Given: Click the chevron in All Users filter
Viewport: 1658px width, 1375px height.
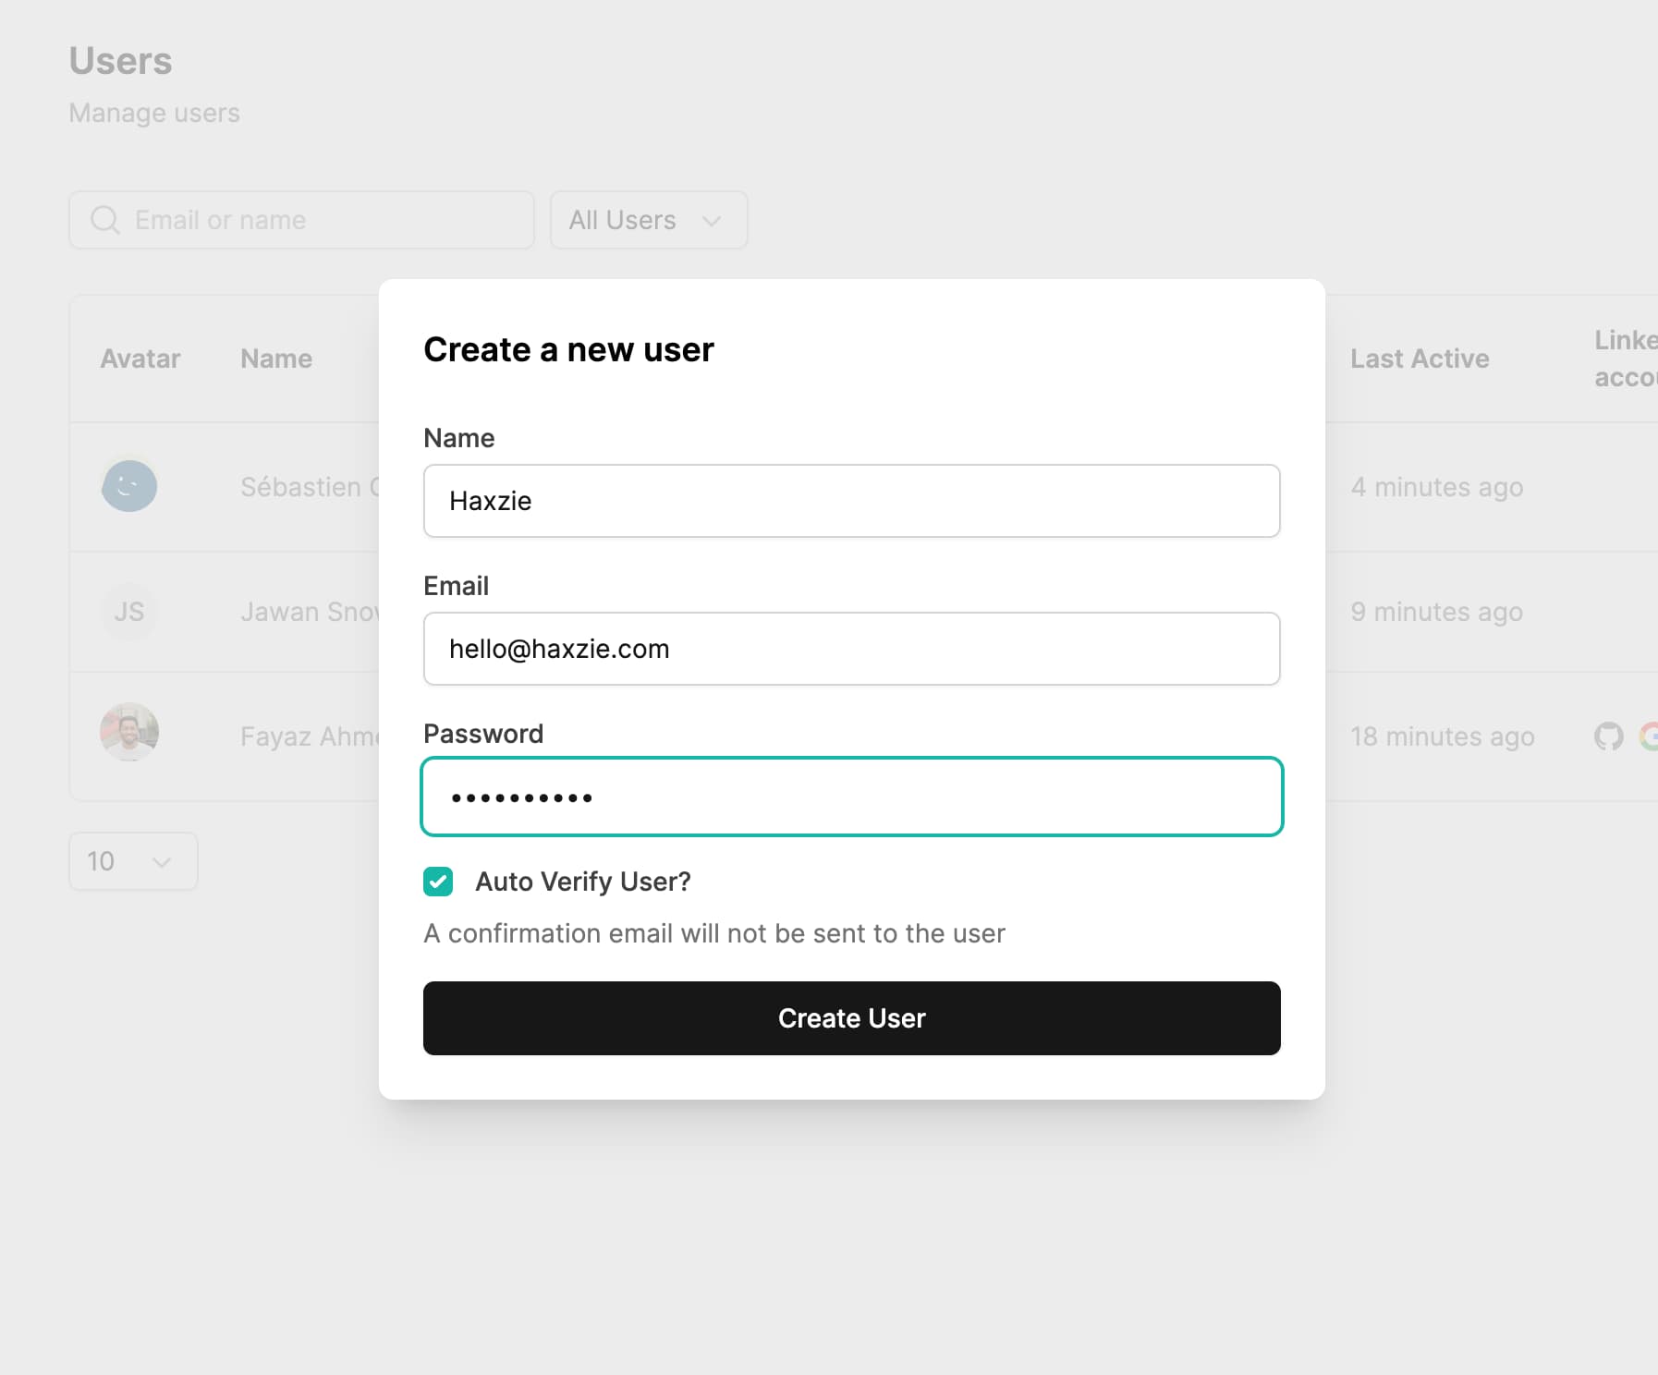Looking at the screenshot, I should (x=711, y=221).
